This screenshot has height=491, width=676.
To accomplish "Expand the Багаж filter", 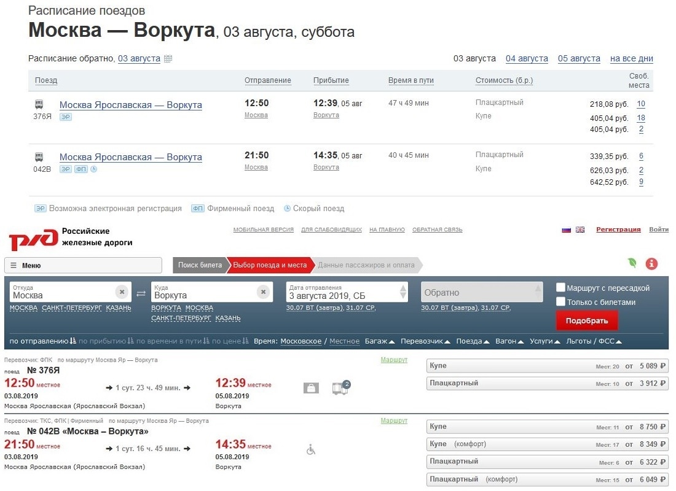I will coord(379,341).
